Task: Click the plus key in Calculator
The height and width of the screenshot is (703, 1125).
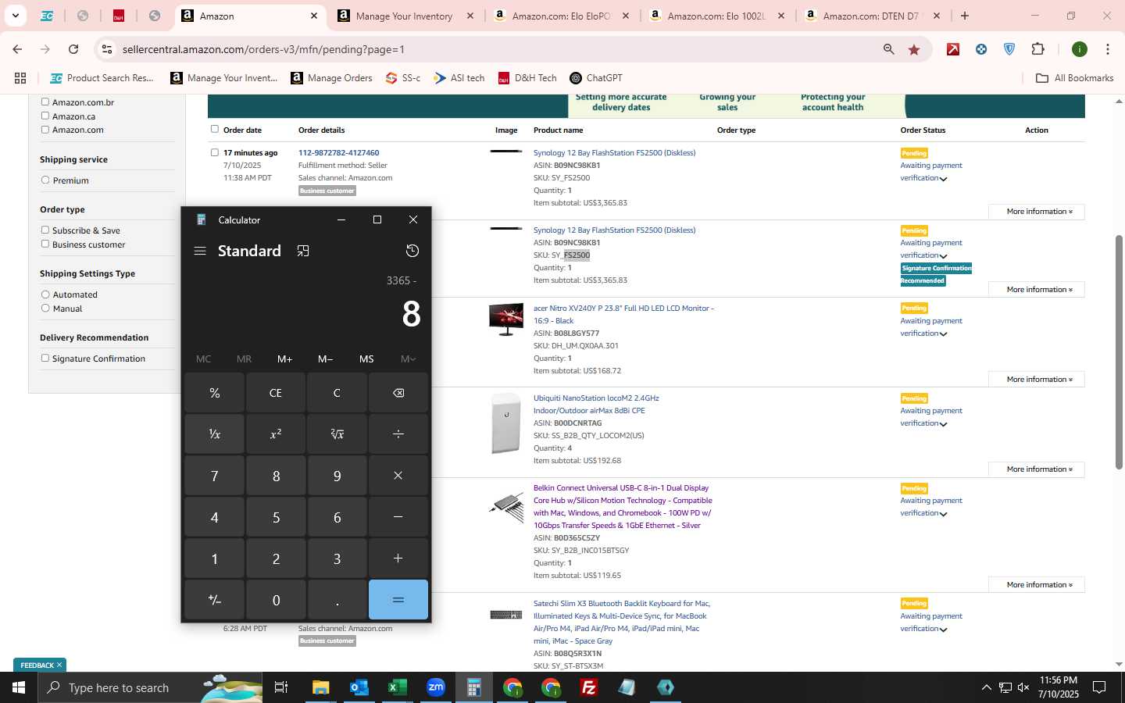Action: [x=398, y=558]
